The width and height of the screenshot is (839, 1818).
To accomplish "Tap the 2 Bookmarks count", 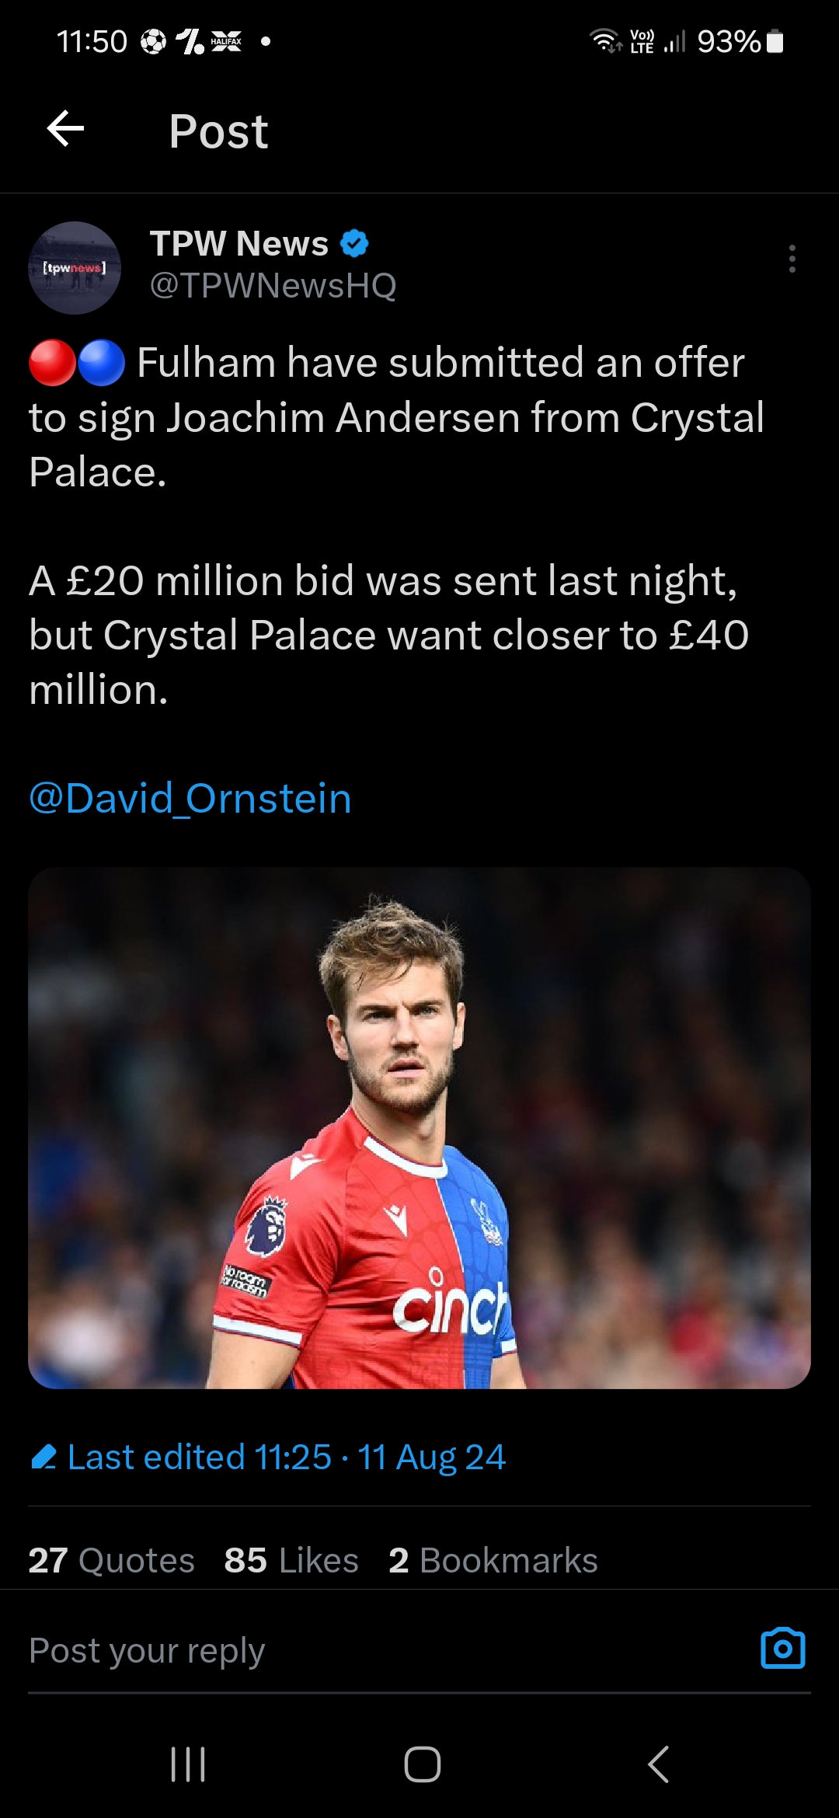I will pos(493,1560).
